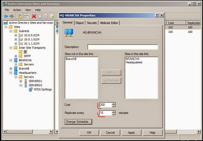
Task: Select the Subnets folder
Action: coord(24,31)
